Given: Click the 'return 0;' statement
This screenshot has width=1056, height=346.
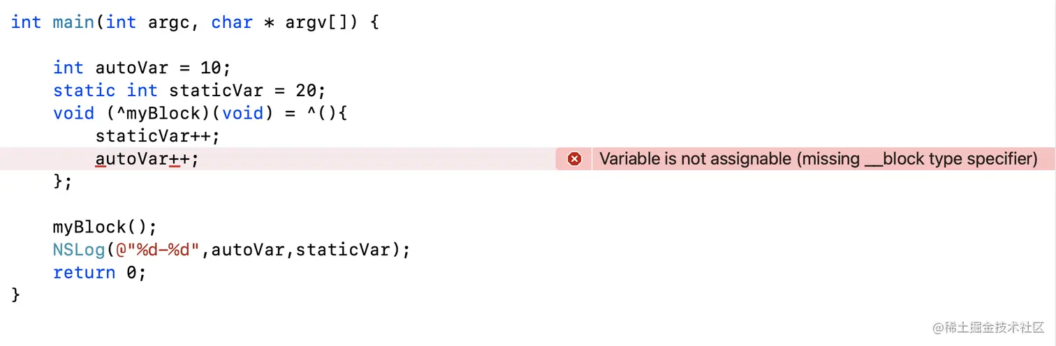Looking at the screenshot, I should 100,273.
